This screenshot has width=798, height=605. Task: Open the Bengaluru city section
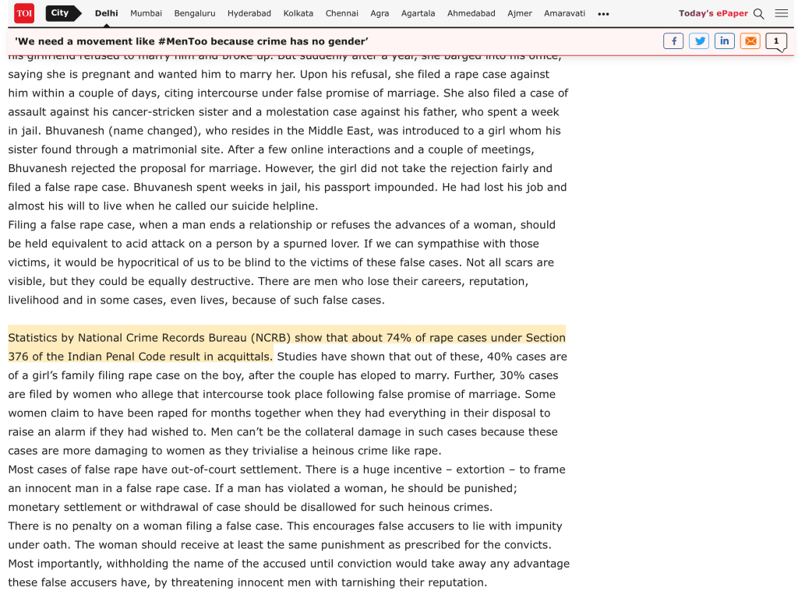point(195,13)
